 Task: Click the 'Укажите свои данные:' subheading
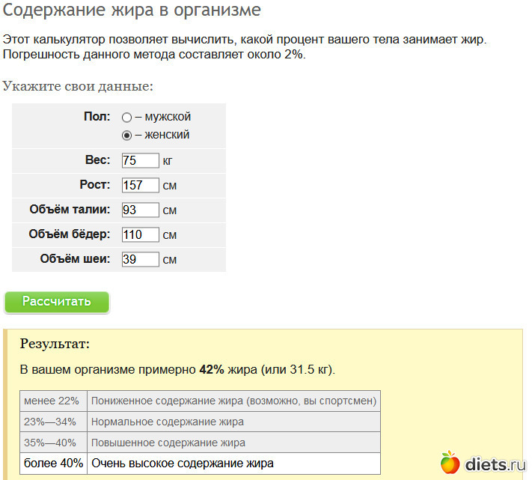coord(78,86)
